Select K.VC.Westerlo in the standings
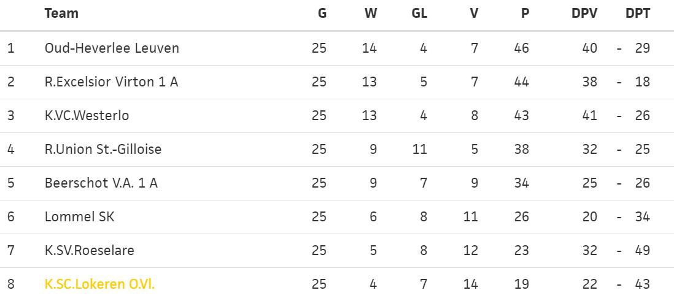The width and height of the screenshot is (674, 301). 87,115
